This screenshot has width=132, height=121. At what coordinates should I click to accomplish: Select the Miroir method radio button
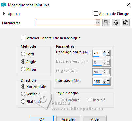pos(23,69)
